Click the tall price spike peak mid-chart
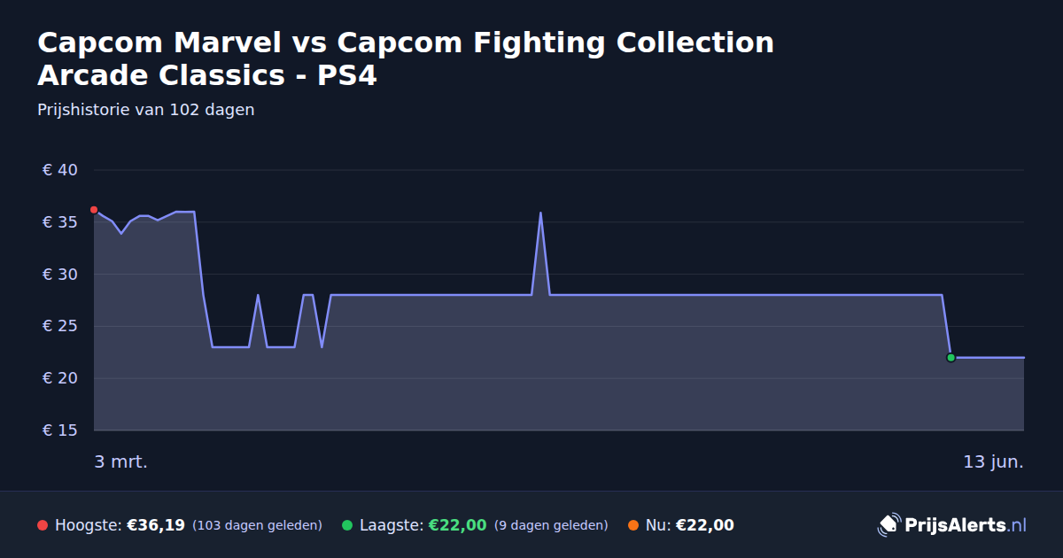 tap(540, 213)
